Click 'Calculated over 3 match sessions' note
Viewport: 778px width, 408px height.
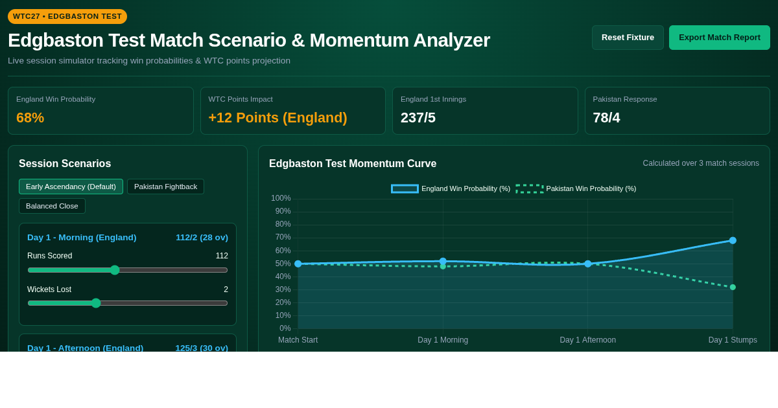pos(701,163)
